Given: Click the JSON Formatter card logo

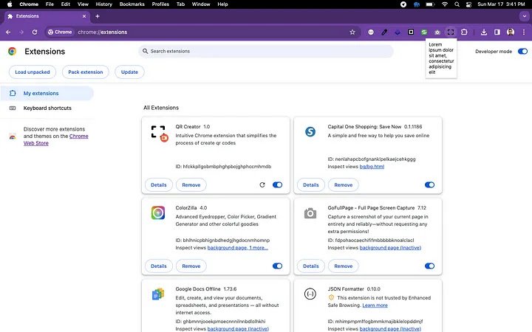Looking at the screenshot, I should pyautogui.click(x=310, y=294).
